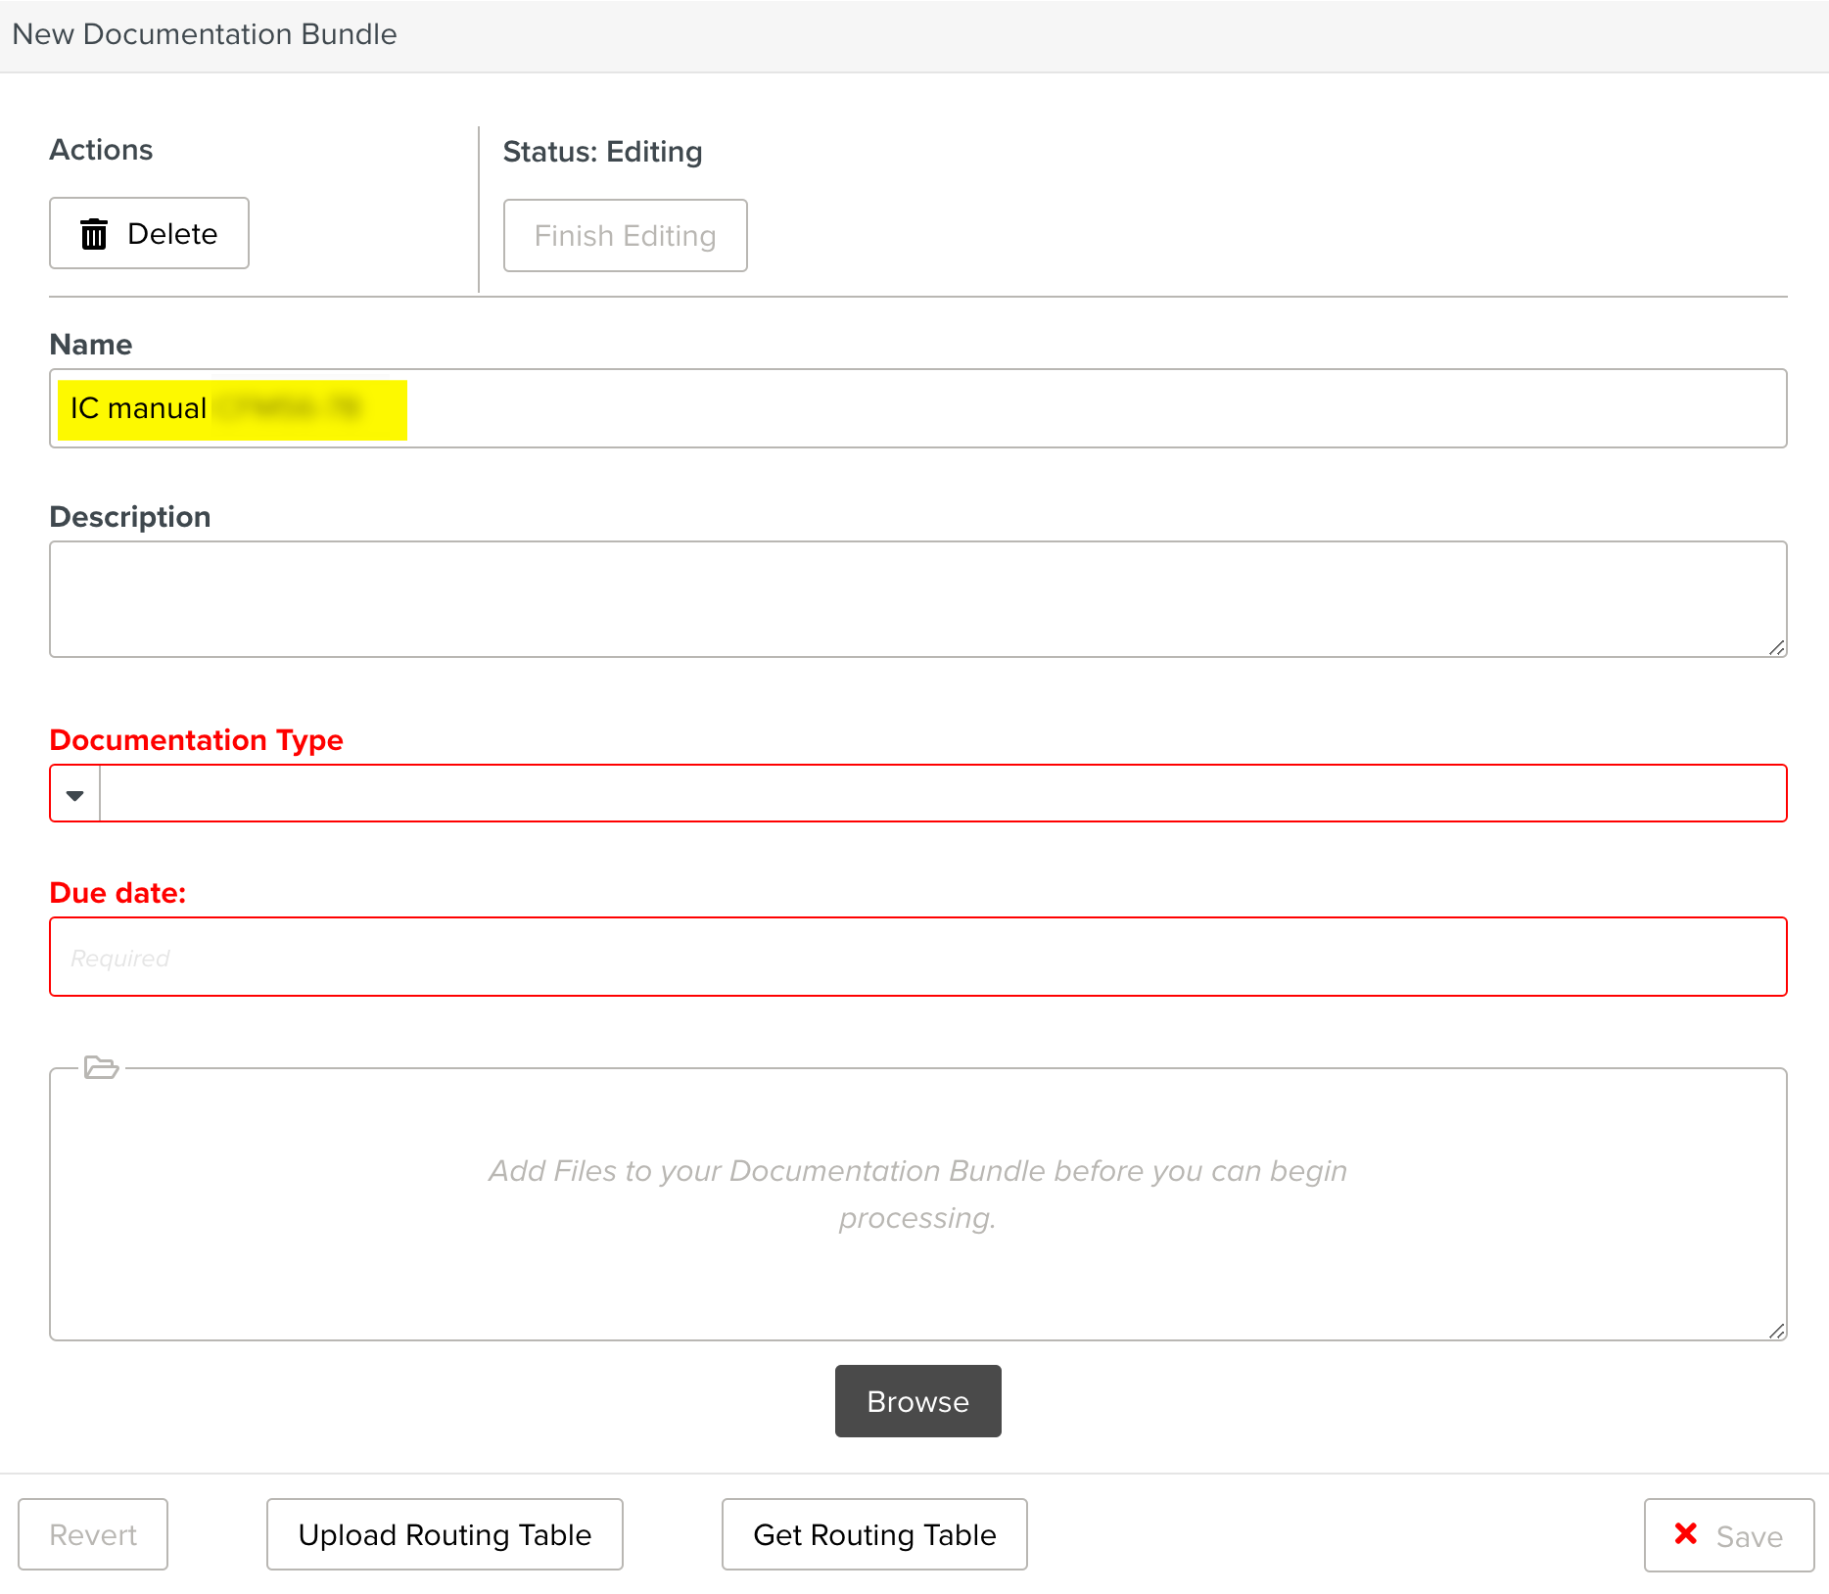
Task: Click the Save button text
Action: [x=1749, y=1536]
